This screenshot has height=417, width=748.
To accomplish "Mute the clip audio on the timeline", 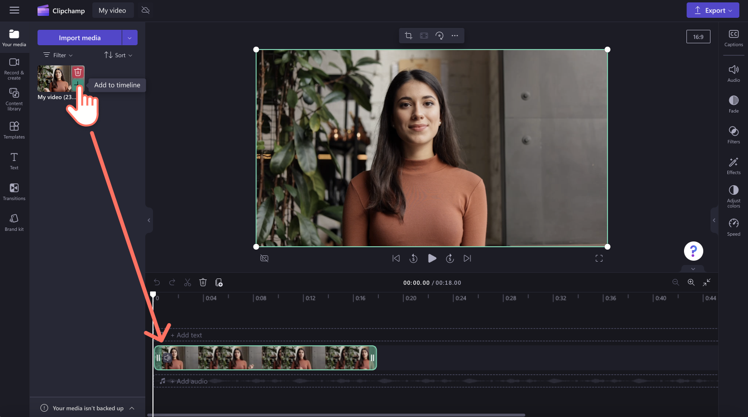I will (x=167, y=358).
